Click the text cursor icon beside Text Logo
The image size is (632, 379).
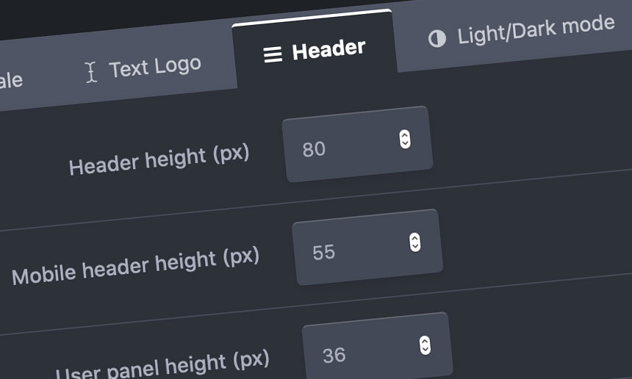tap(91, 72)
